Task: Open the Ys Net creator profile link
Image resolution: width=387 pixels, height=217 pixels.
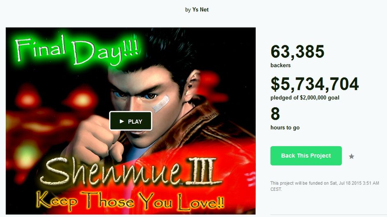Action: pyautogui.click(x=200, y=9)
